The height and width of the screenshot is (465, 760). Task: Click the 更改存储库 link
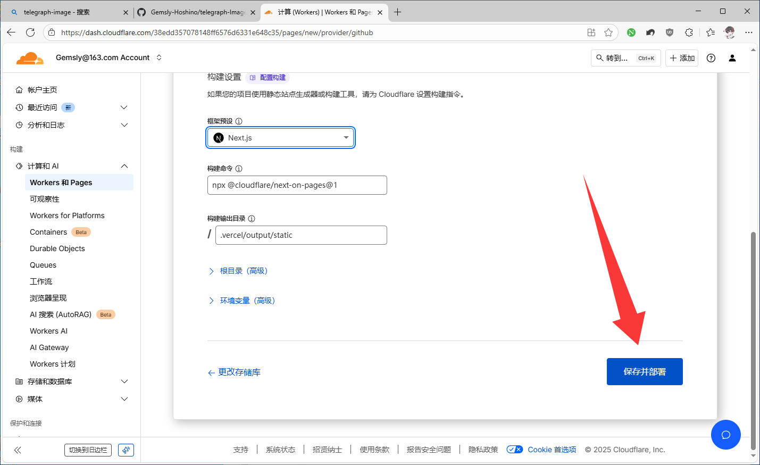coord(239,372)
